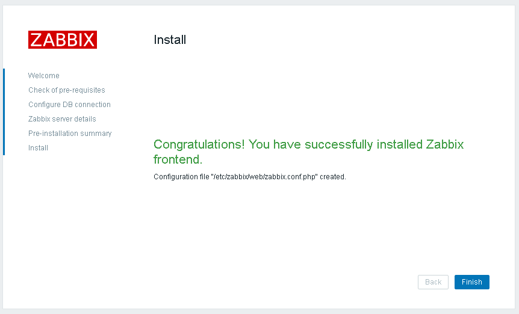Click the Install page heading
Image resolution: width=519 pixels, height=314 pixels.
[x=170, y=40]
